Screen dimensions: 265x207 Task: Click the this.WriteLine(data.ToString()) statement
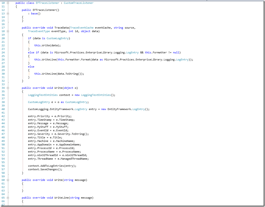[59, 73]
